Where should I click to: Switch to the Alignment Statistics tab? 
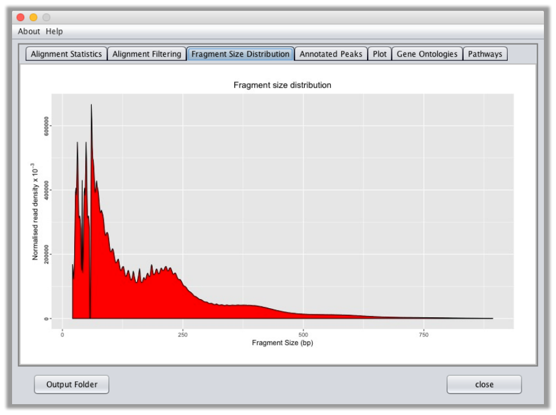coord(66,54)
